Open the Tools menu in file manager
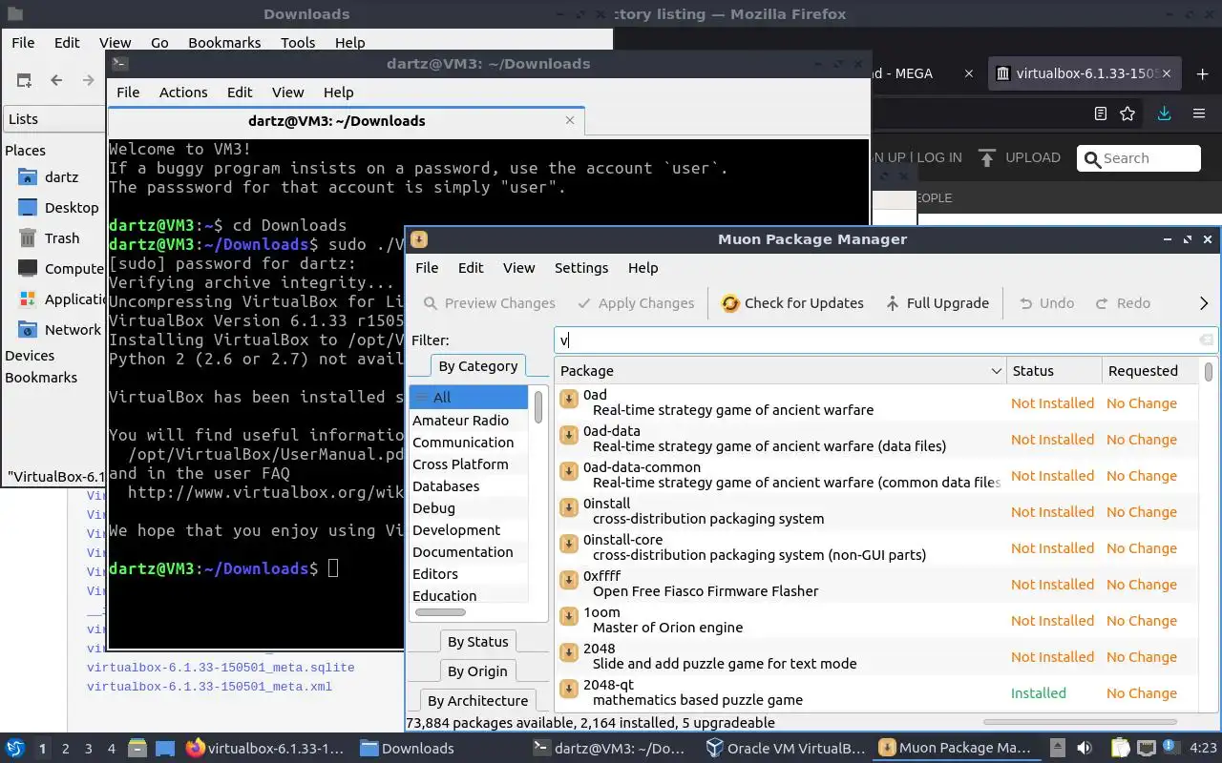This screenshot has height=763, width=1222. tap(298, 43)
